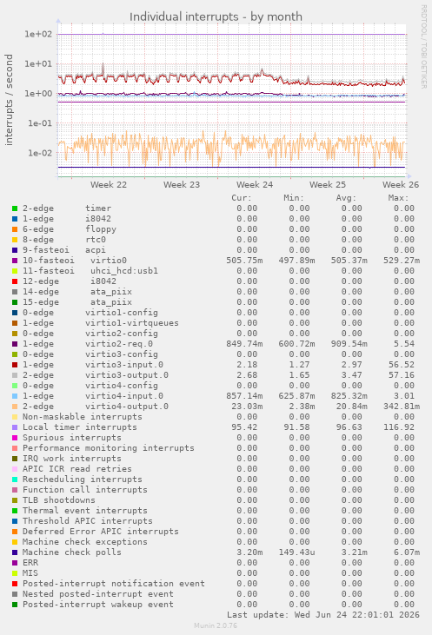Click the 'virtio3-output.0' legend entry
432x635 pixels.
(x=127, y=375)
